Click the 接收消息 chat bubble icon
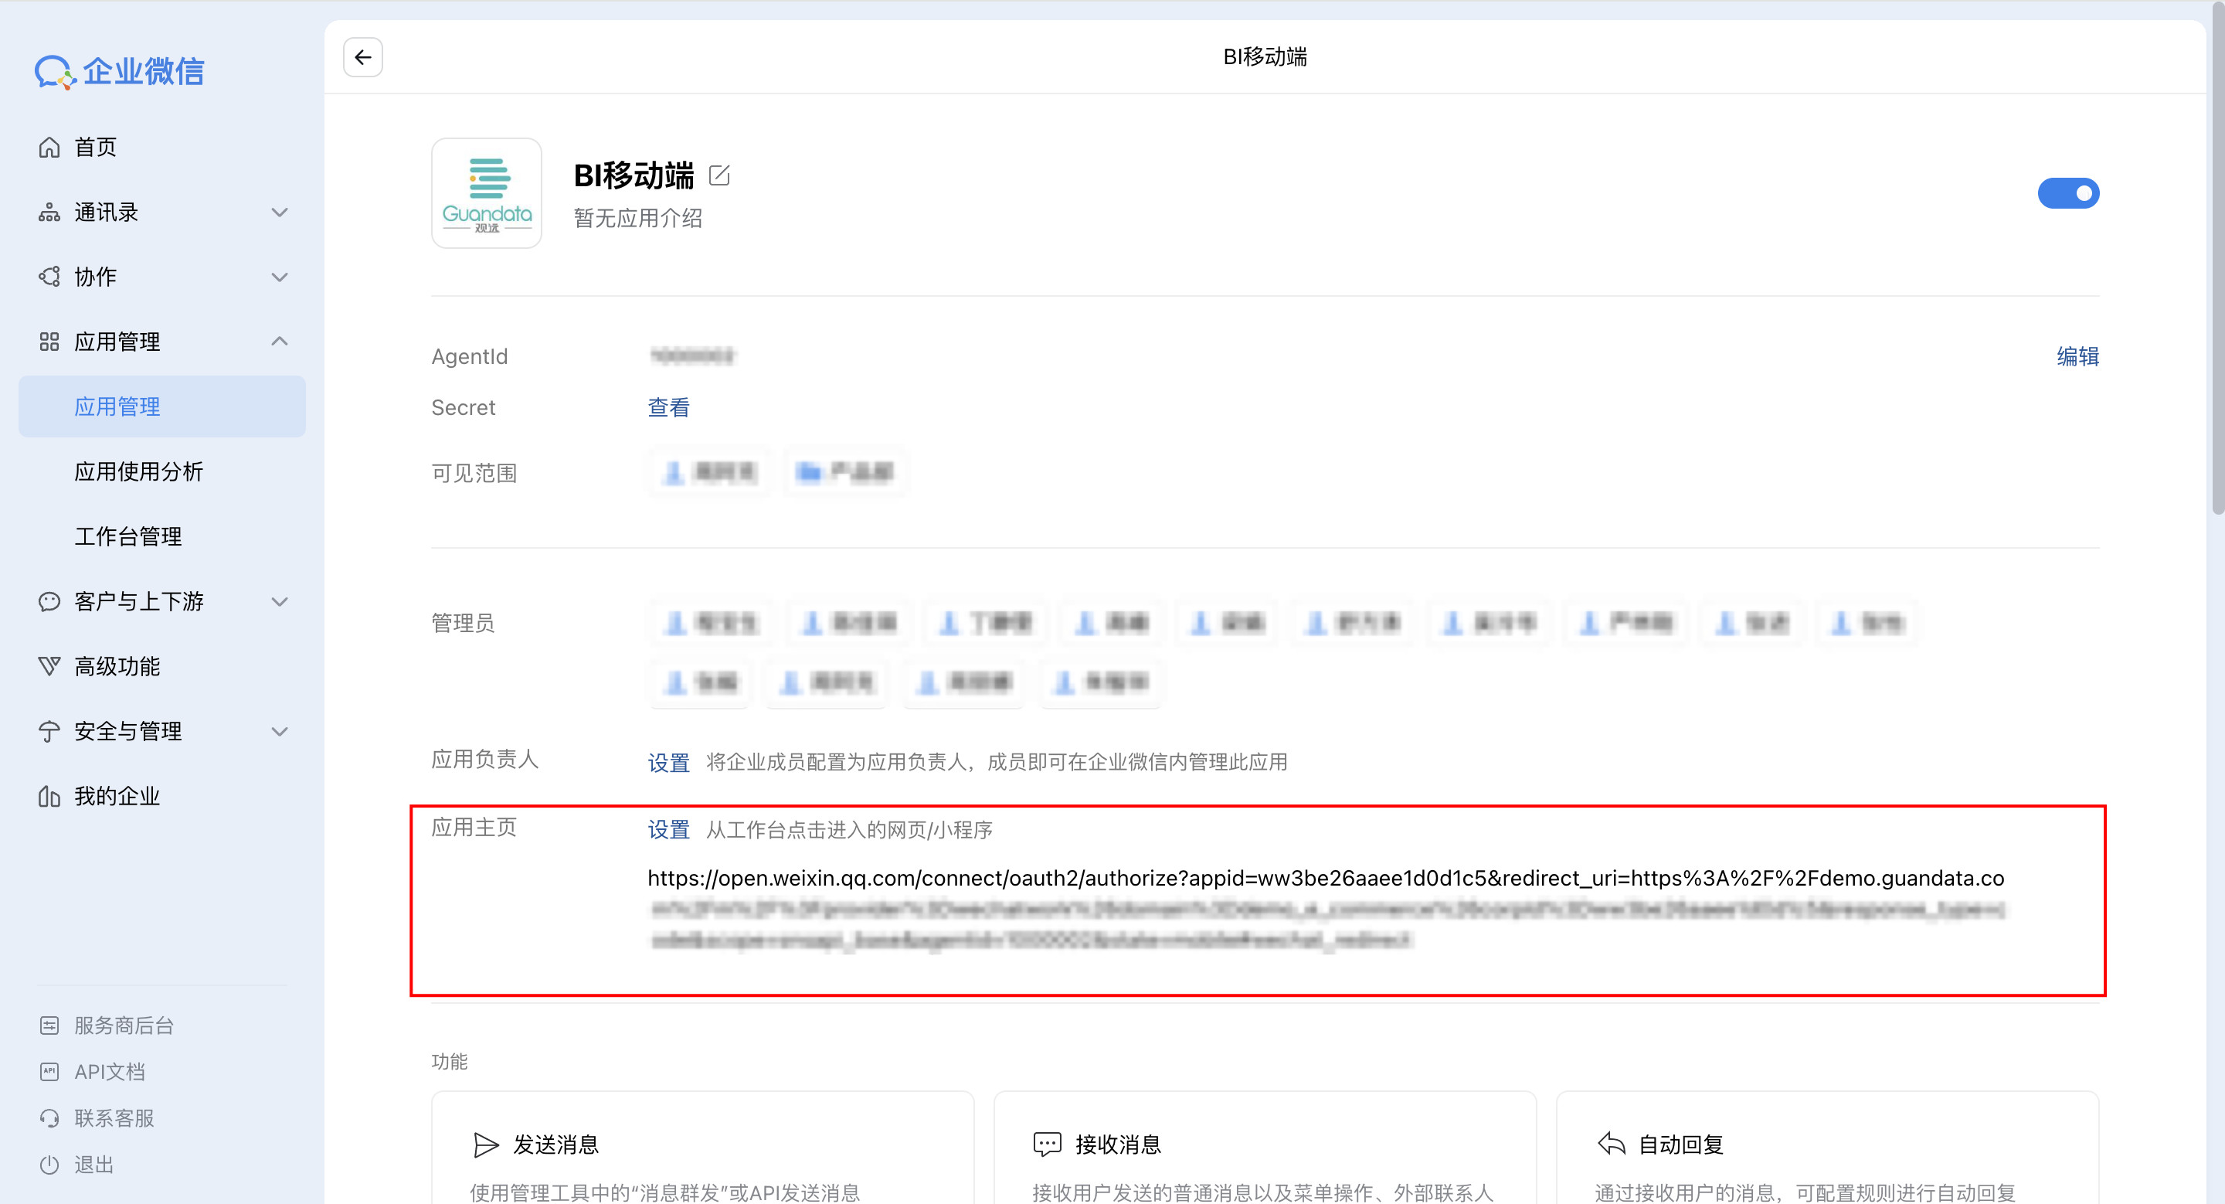This screenshot has height=1204, width=2225. click(x=1047, y=1144)
